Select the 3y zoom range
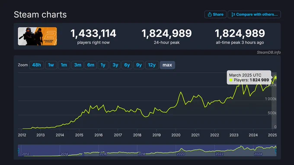 click(x=115, y=65)
